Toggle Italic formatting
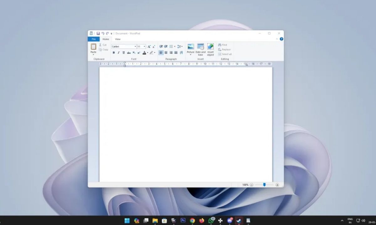Image resolution: width=376 pixels, height=225 pixels. coord(118,53)
